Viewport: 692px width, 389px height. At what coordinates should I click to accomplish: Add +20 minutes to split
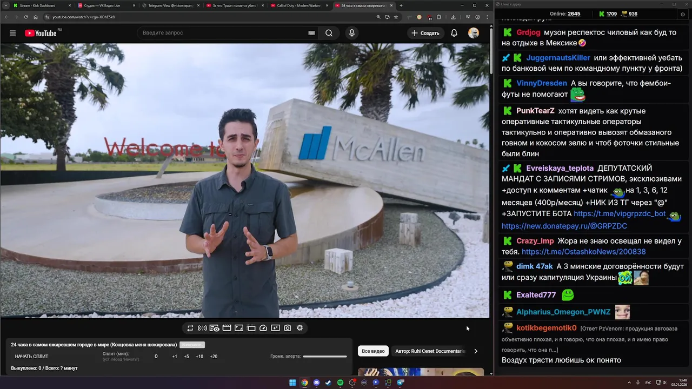pyautogui.click(x=214, y=357)
